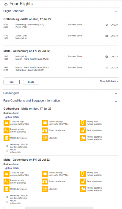The height and width of the screenshot is (209, 122).
Task: Click the first carry-on bags icon
Action: [6, 123]
